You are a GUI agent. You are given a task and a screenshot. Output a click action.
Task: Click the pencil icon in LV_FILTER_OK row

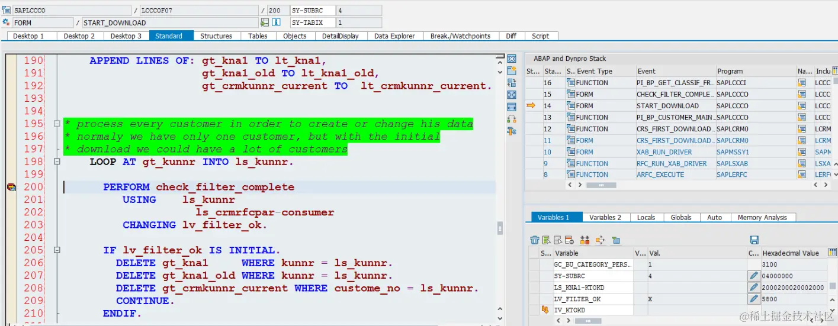point(753,299)
